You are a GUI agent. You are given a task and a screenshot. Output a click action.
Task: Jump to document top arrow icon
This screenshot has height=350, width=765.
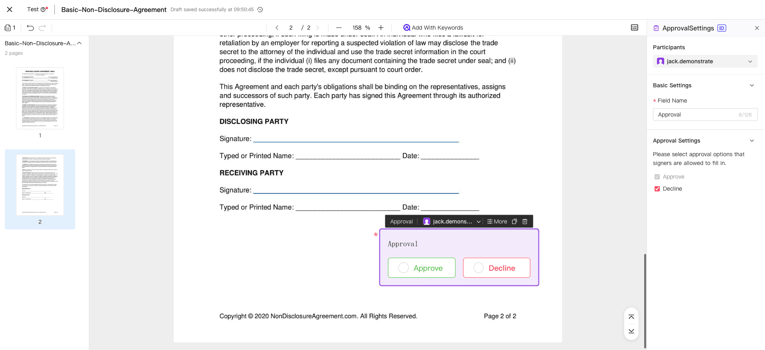coord(631,317)
